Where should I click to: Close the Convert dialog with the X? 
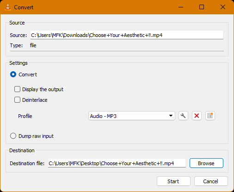[223, 7]
